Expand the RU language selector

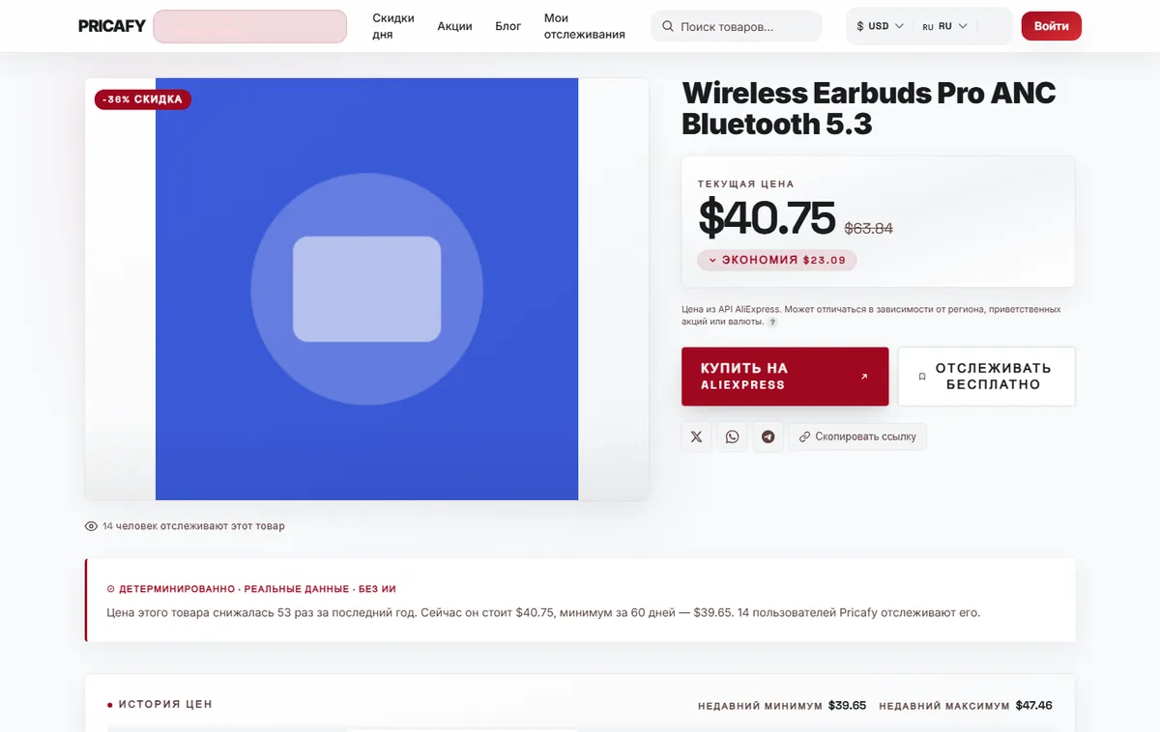click(x=944, y=26)
